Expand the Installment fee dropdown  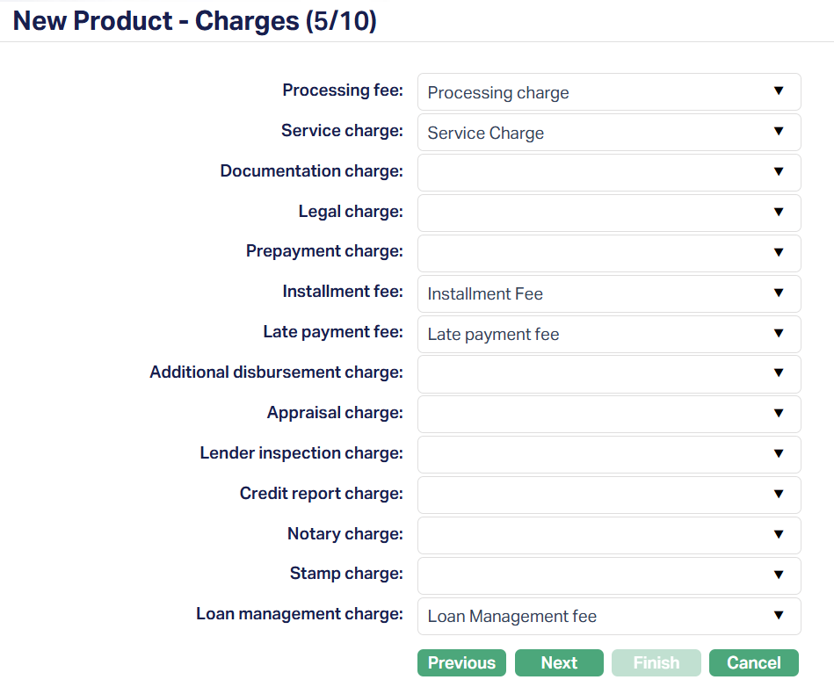[608, 293]
